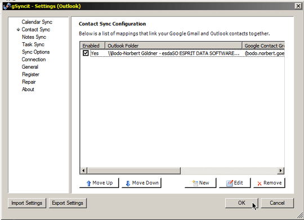
Task: Sort by the Outlook Folder column header
Action: (173, 46)
